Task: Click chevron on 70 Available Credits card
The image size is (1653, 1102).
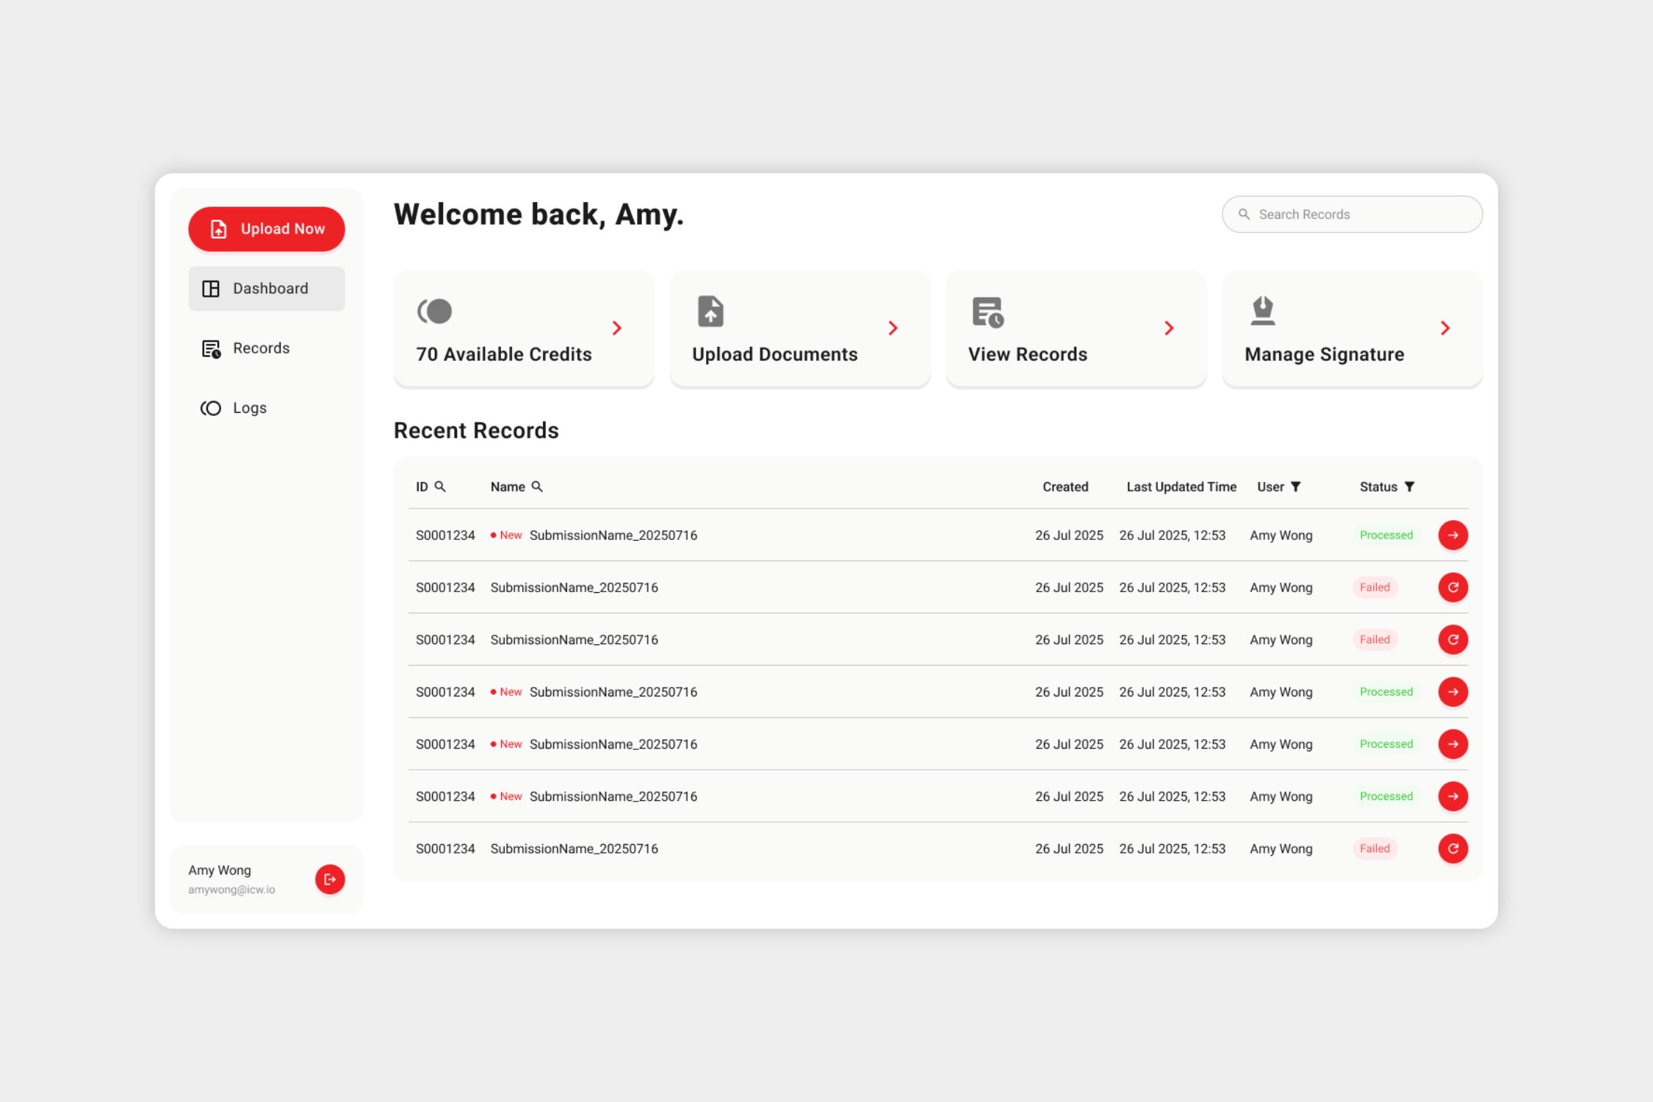Action: [x=617, y=328]
